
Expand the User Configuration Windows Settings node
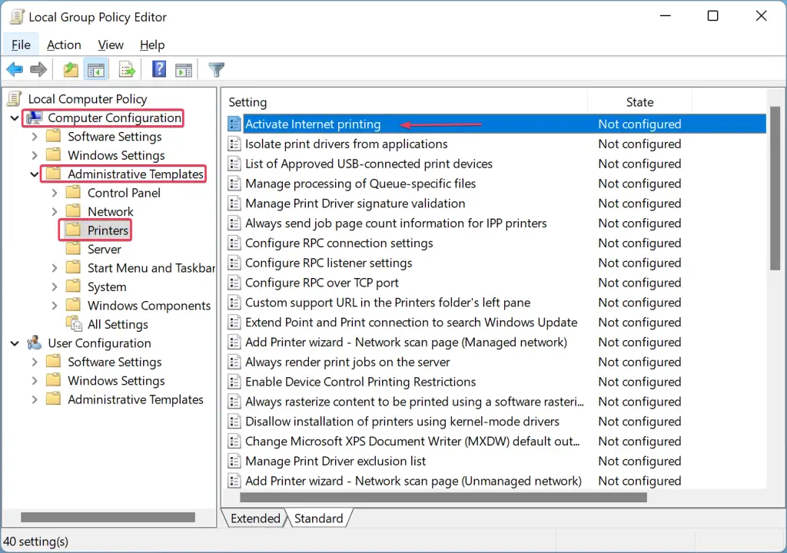tap(34, 380)
